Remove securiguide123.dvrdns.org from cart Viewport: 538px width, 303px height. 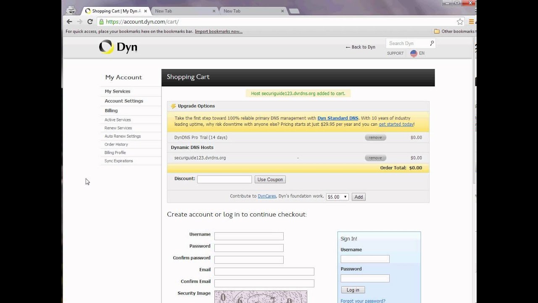(x=375, y=158)
